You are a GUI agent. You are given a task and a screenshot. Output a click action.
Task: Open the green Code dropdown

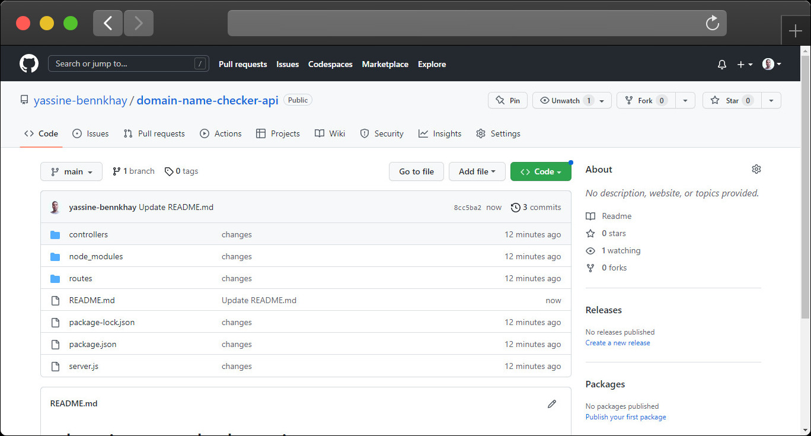point(541,171)
